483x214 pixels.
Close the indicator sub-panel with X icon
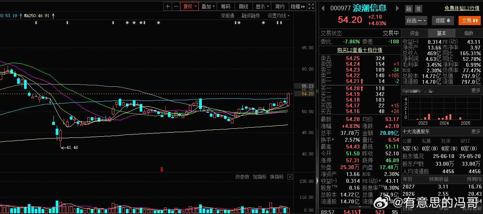click(290, 177)
